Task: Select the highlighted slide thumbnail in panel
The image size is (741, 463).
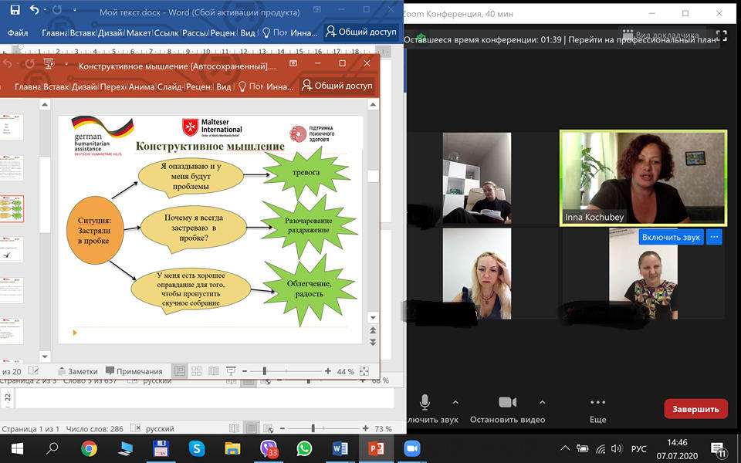Action: click(12, 209)
